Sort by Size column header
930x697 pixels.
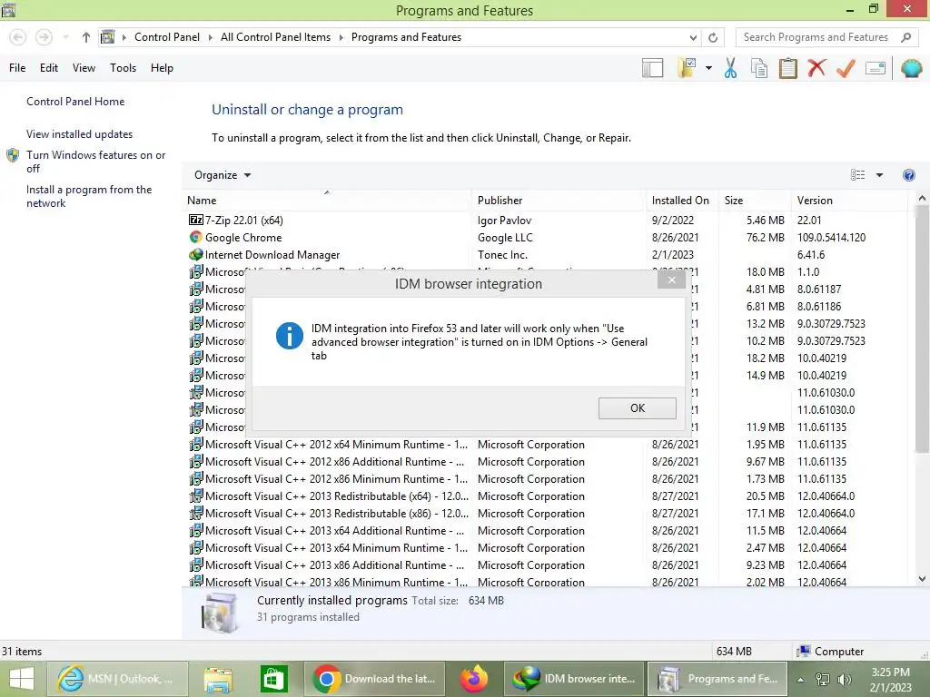755,201
